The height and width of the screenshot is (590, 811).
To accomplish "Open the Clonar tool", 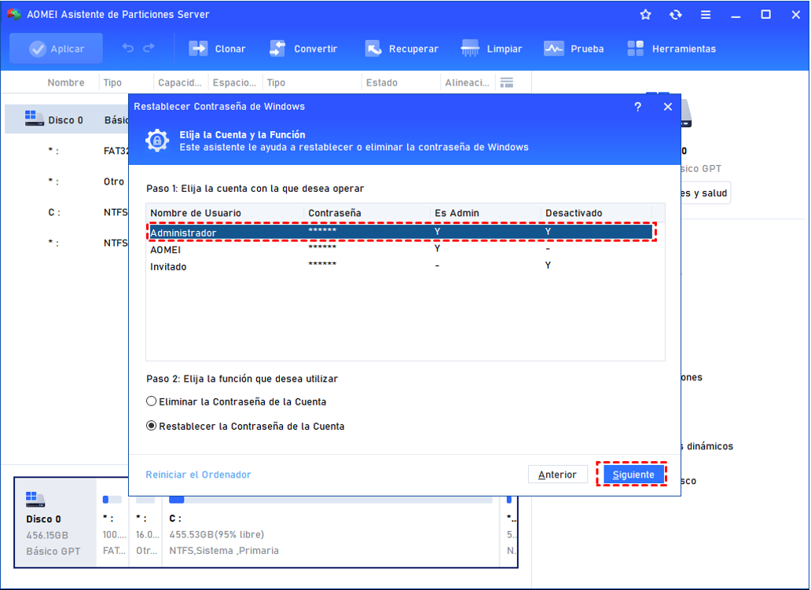I will click(x=217, y=49).
